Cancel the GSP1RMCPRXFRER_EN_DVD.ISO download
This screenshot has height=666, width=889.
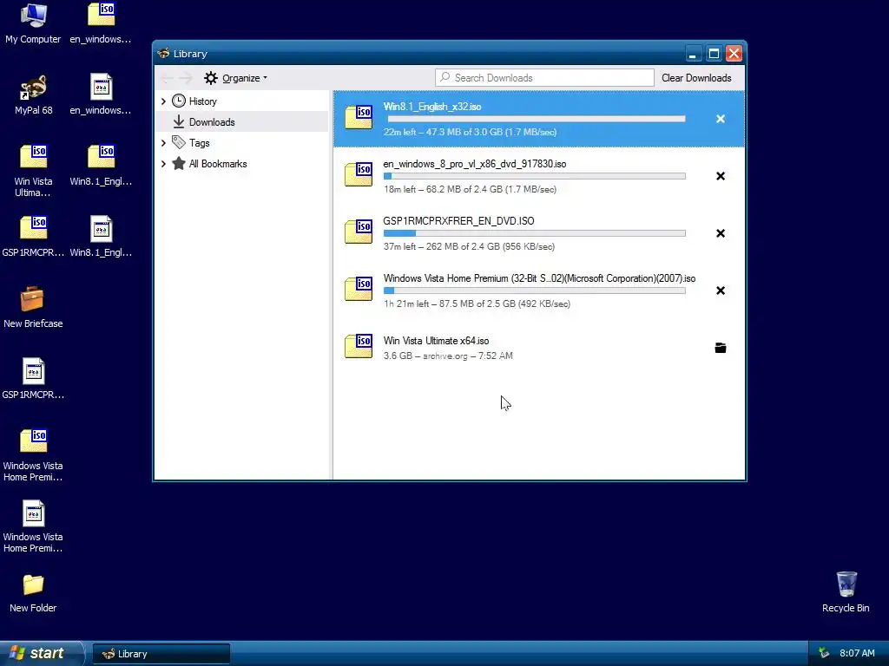point(720,233)
